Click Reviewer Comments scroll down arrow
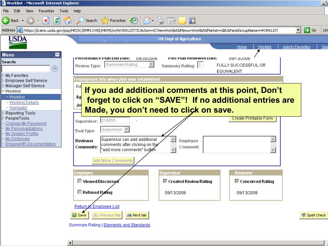The image size is (328, 246). tap(173, 150)
